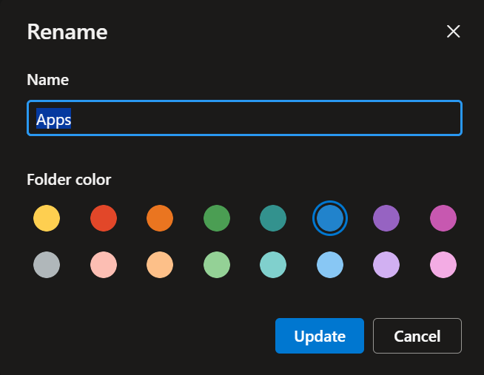
Task: Pick the orange folder color
Action: [x=160, y=218]
